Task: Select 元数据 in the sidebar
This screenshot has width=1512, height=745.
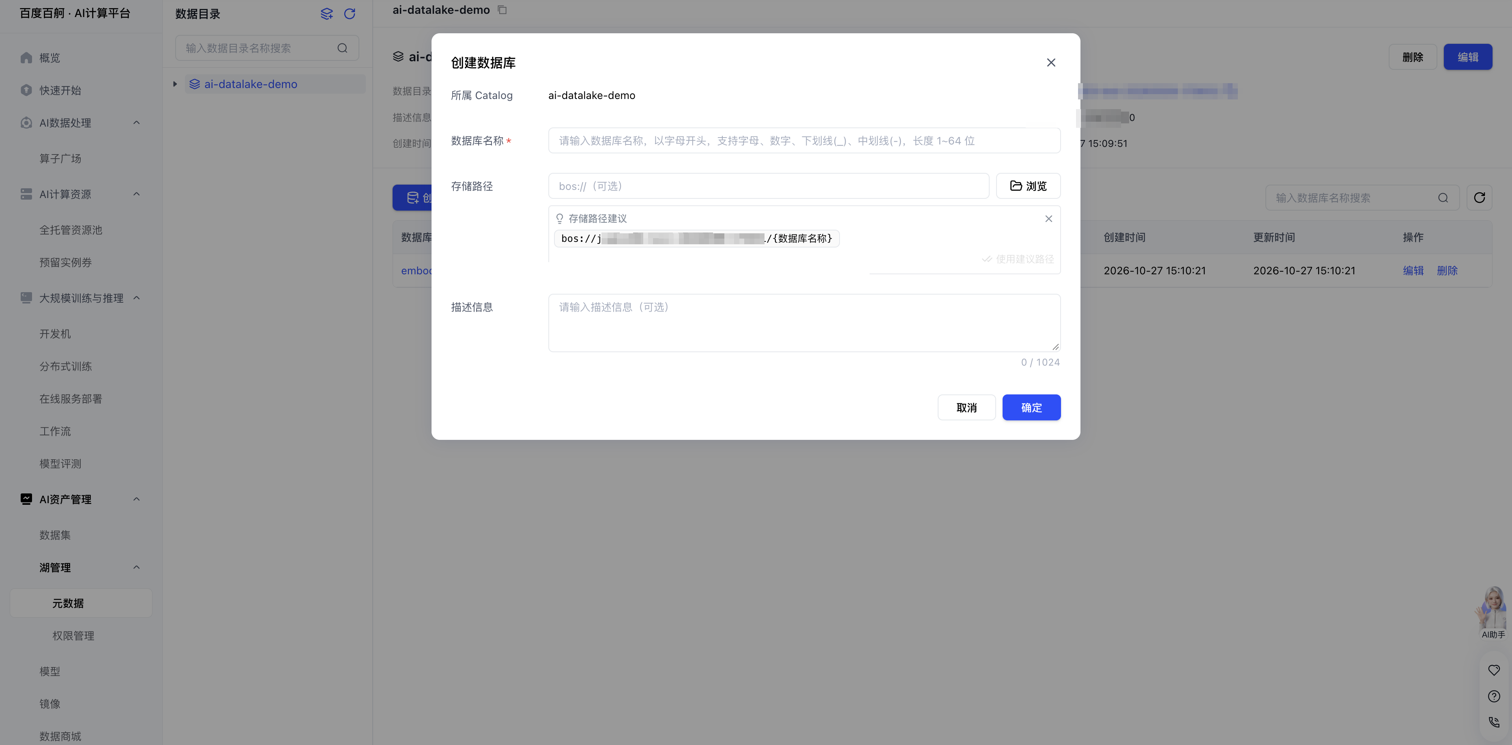Action: click(x=81, y=603)
